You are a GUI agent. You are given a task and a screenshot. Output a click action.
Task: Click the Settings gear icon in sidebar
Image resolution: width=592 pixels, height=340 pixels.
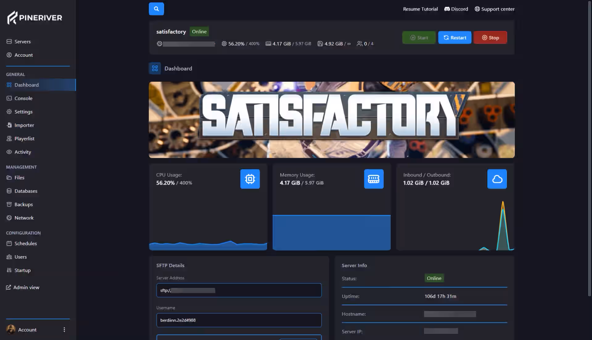[9, 112]
